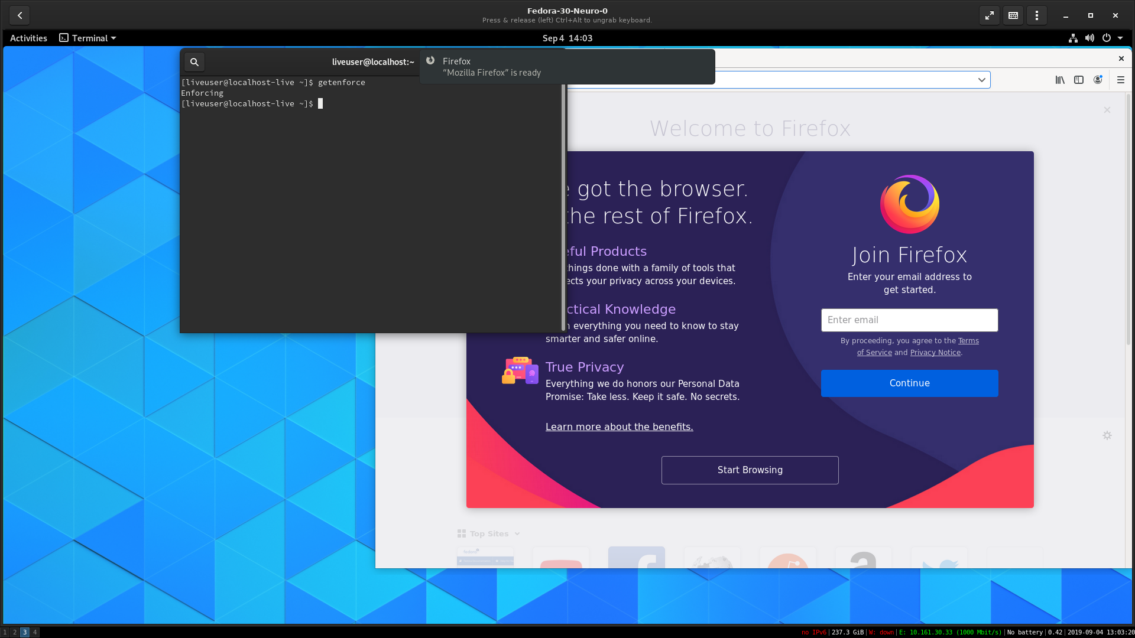The height and width of the screenshot is (638, 1135).
Task: Open the Firefox hamburger menu
Action: click(x=1120, y=80)
